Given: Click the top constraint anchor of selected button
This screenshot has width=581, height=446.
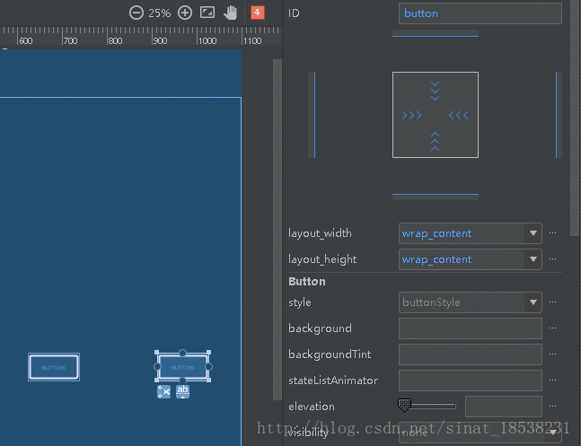Looking at the screenshot, I should pos(182,353).
